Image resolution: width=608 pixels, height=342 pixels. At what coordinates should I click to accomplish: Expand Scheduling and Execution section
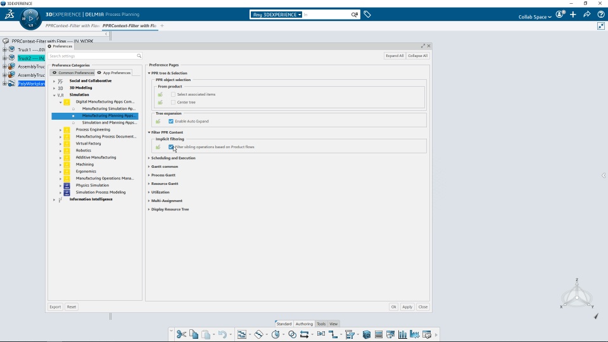[x=149, y=158]
